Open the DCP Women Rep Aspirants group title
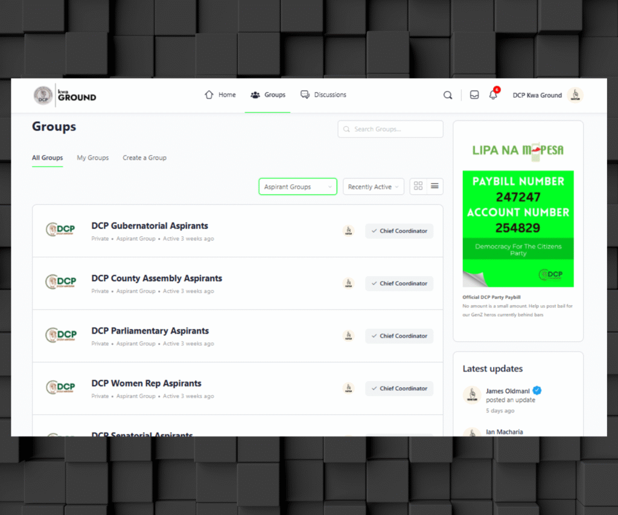The image size is (618, 515). 147,384
